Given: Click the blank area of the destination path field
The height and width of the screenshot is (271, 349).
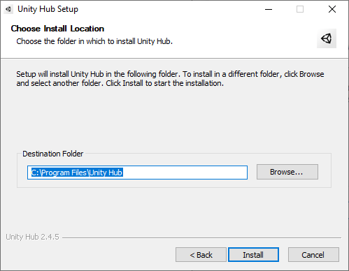Looking at the screenshot, I should [x=185, y=173].
